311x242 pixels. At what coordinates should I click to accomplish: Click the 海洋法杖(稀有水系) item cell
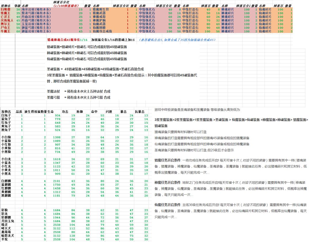(x=36, y=9)
